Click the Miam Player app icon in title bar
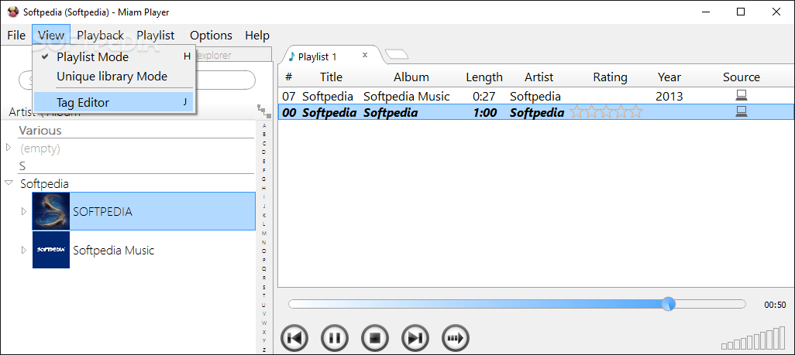Image resolution: width=795 pixels, height=355 pixels. tap(14, 12)
